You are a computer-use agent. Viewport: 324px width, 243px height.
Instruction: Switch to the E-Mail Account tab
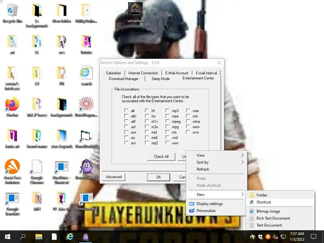coord(177,73)
